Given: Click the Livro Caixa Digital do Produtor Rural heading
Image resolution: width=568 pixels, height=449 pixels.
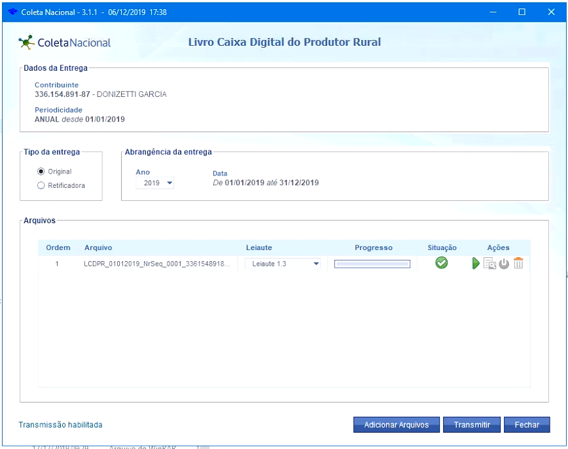Looking at the screenshot, I should [285, 42].
